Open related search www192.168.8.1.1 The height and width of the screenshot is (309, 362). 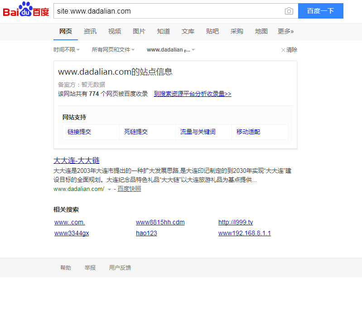[245, 233]
